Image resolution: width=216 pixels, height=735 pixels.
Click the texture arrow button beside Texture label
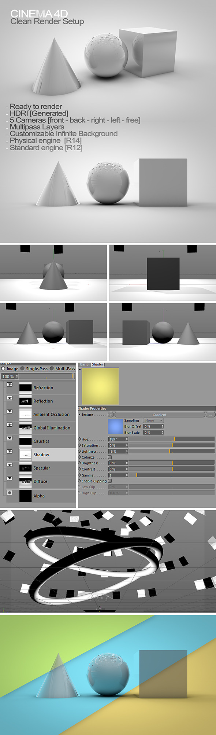point(111,415)
